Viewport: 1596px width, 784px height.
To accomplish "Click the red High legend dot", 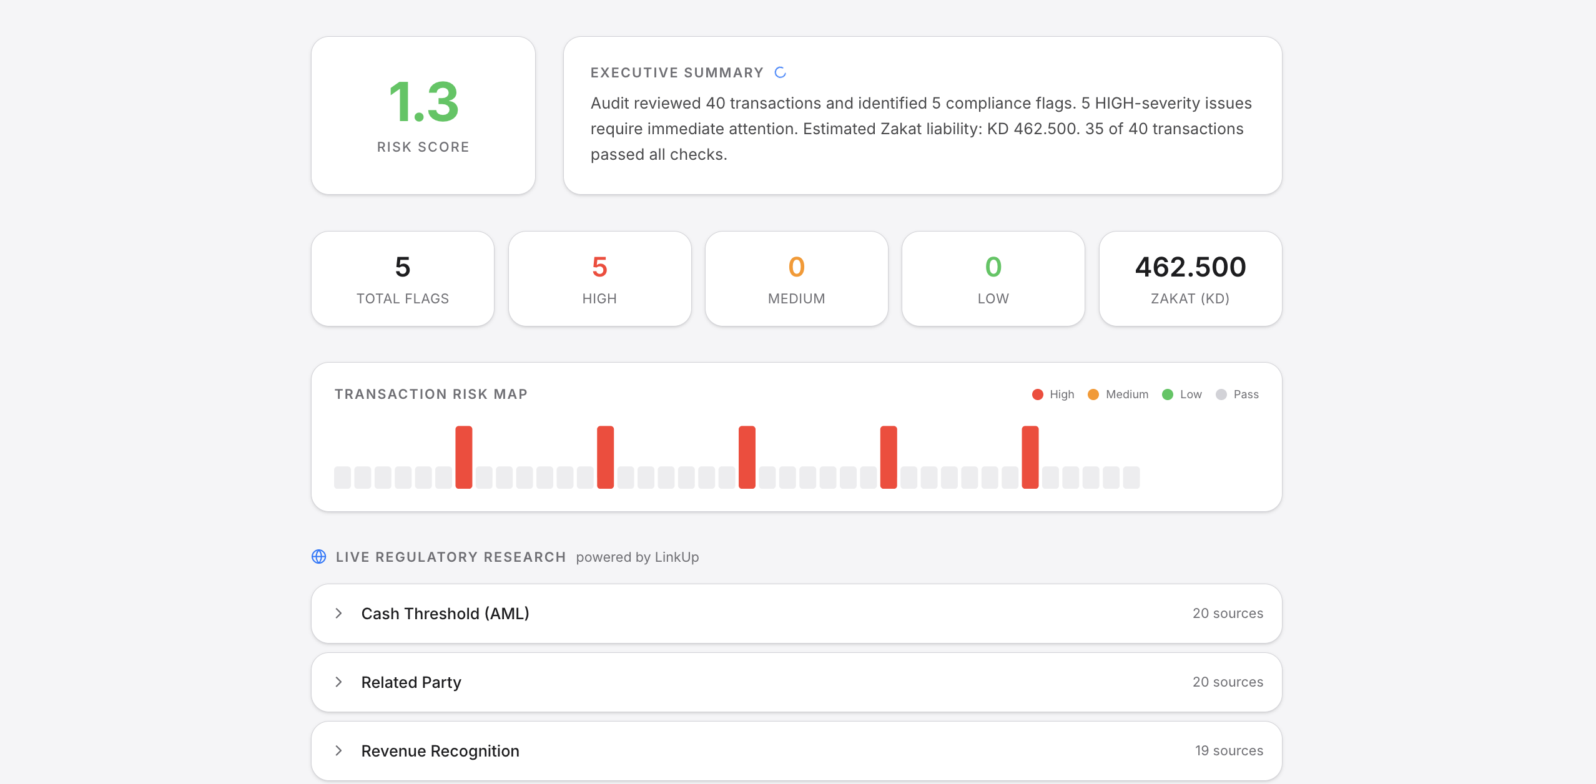I will 1037,394.
